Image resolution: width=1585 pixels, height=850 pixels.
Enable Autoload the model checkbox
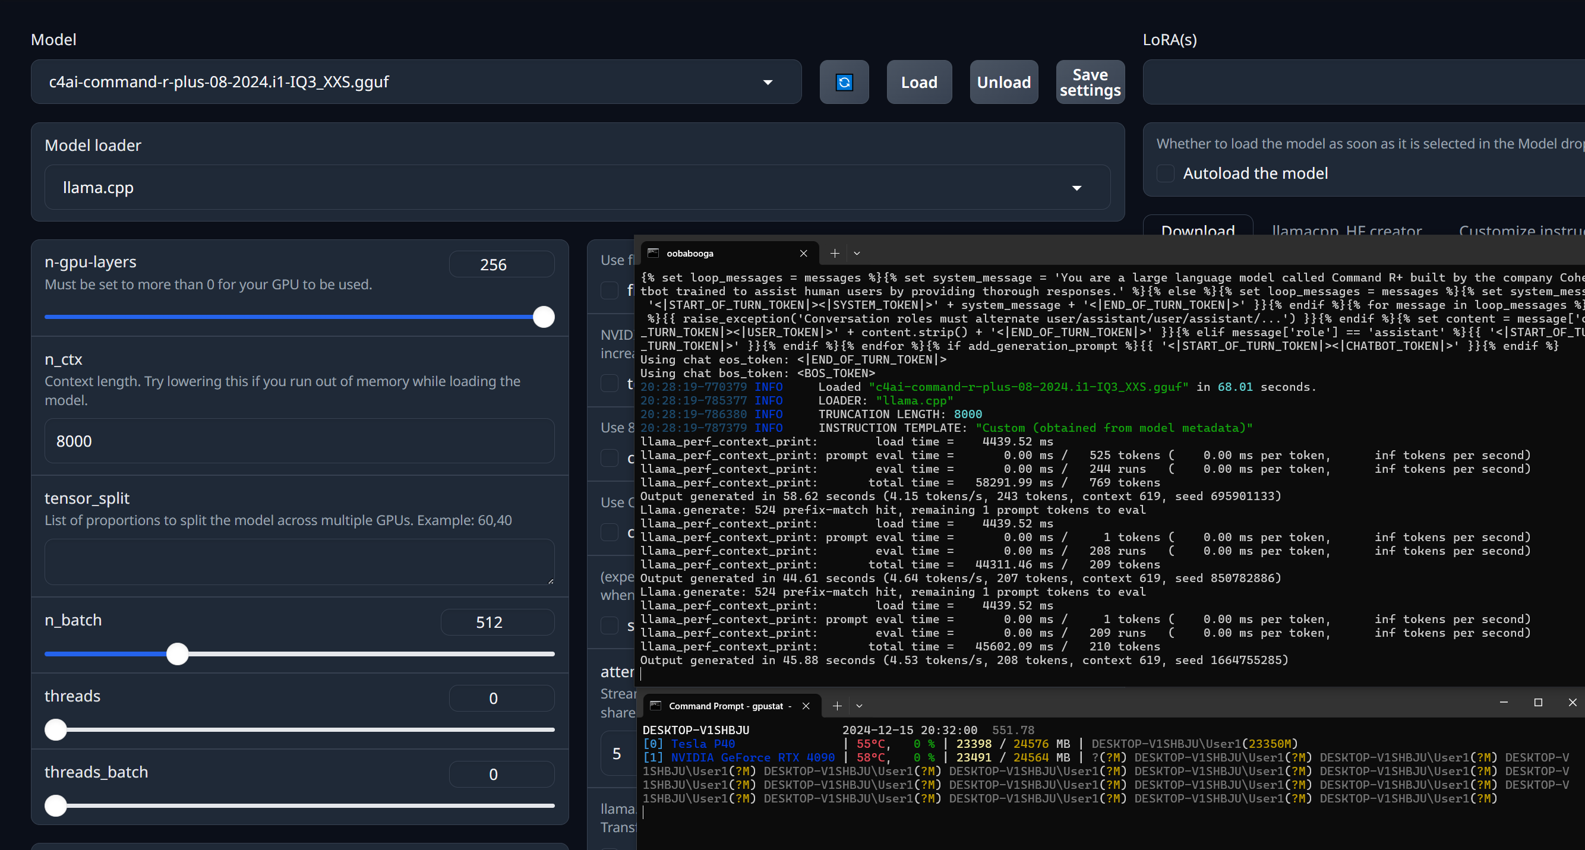[1165, 173]
